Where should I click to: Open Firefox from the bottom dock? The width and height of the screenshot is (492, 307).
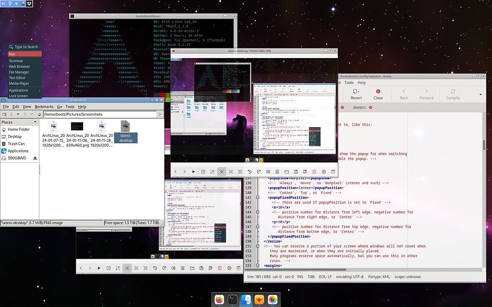tap(220, 298)
